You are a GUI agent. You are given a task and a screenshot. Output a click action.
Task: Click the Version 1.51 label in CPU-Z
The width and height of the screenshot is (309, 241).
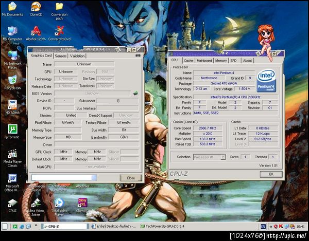268,165
